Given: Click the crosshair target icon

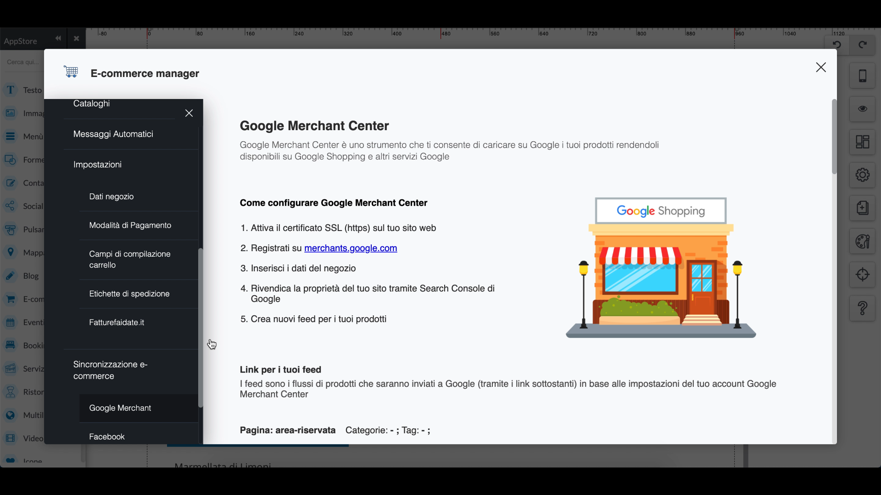Looking at the screenshot, I should [862, 275].
